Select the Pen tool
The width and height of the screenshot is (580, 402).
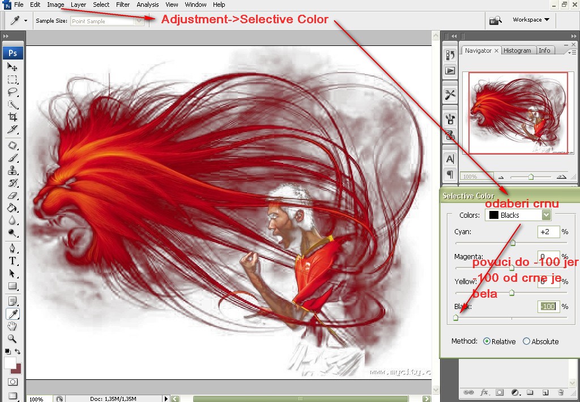point(12,248)
